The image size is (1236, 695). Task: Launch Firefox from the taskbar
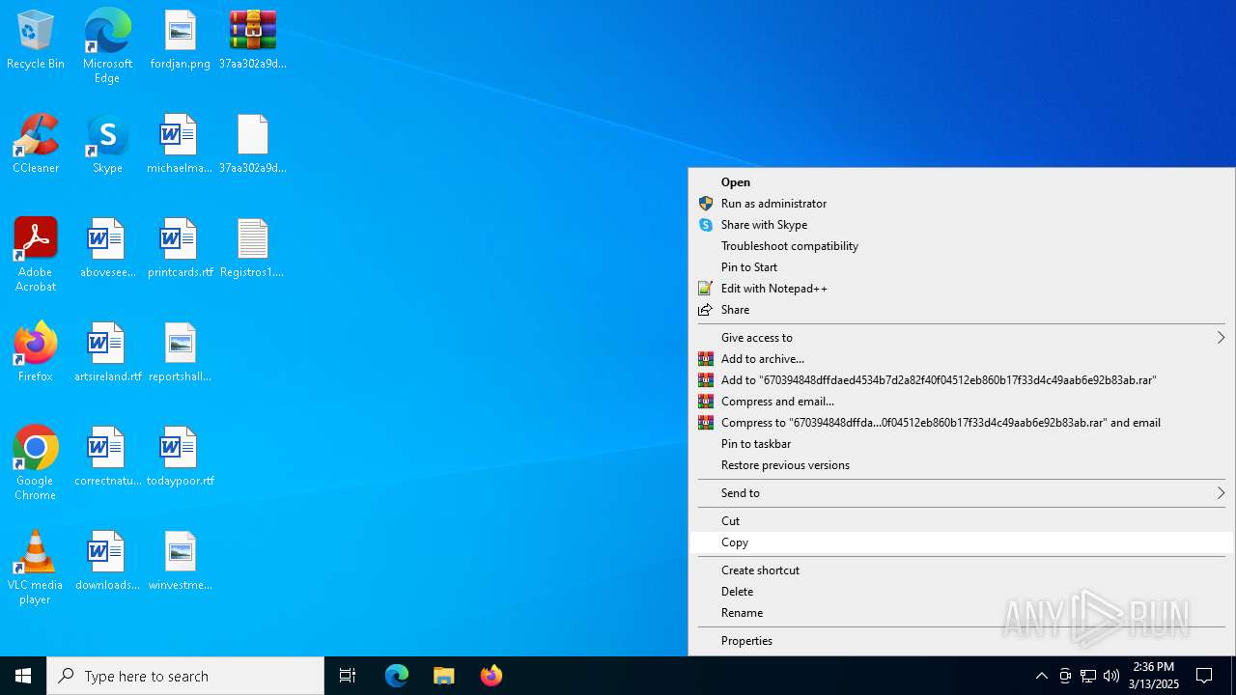(x=492, y=676)
